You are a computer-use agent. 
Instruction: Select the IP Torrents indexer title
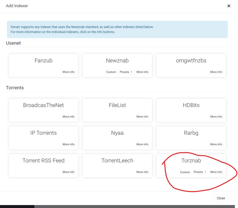[x=43, y=133]
